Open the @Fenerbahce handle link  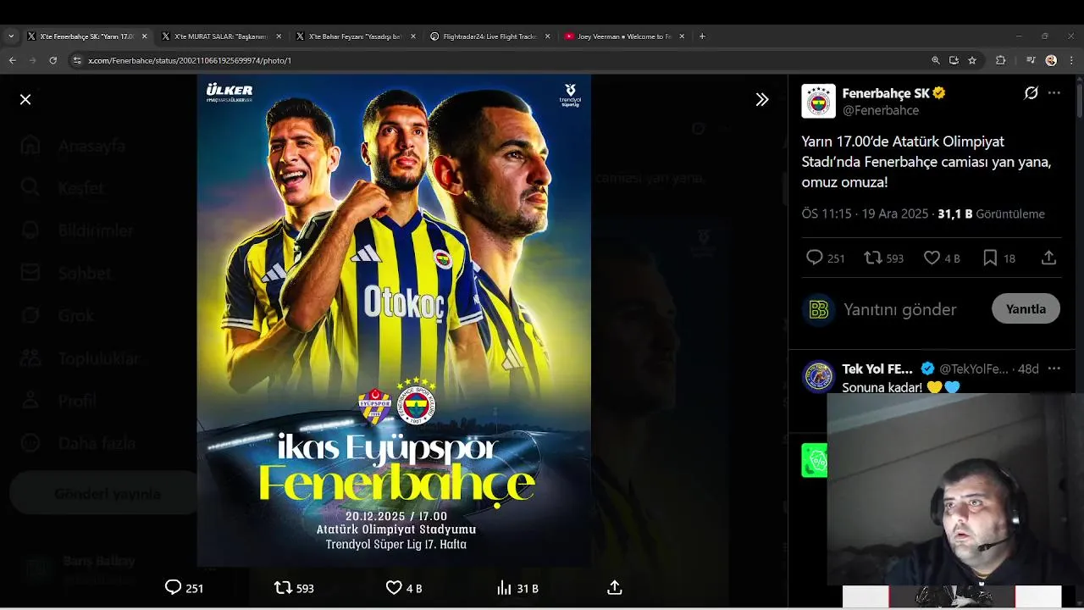click(x=881, y=110)
